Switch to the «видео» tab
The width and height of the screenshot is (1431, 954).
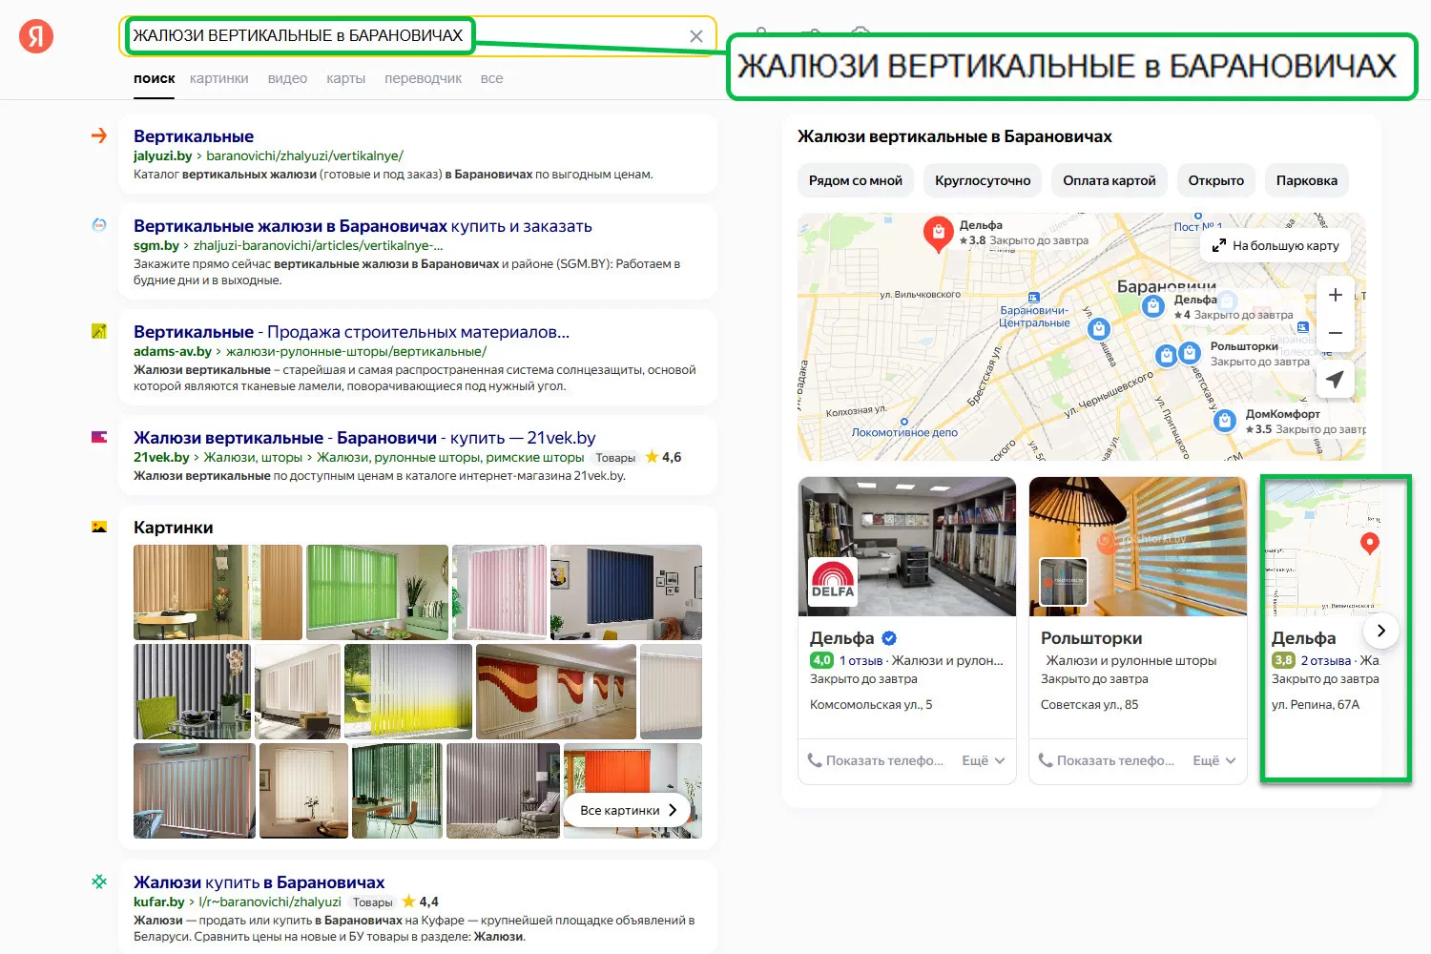287,78
